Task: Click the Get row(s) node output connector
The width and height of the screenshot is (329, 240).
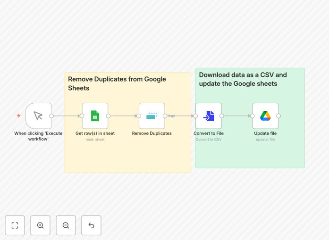Action: coord(108,116)
